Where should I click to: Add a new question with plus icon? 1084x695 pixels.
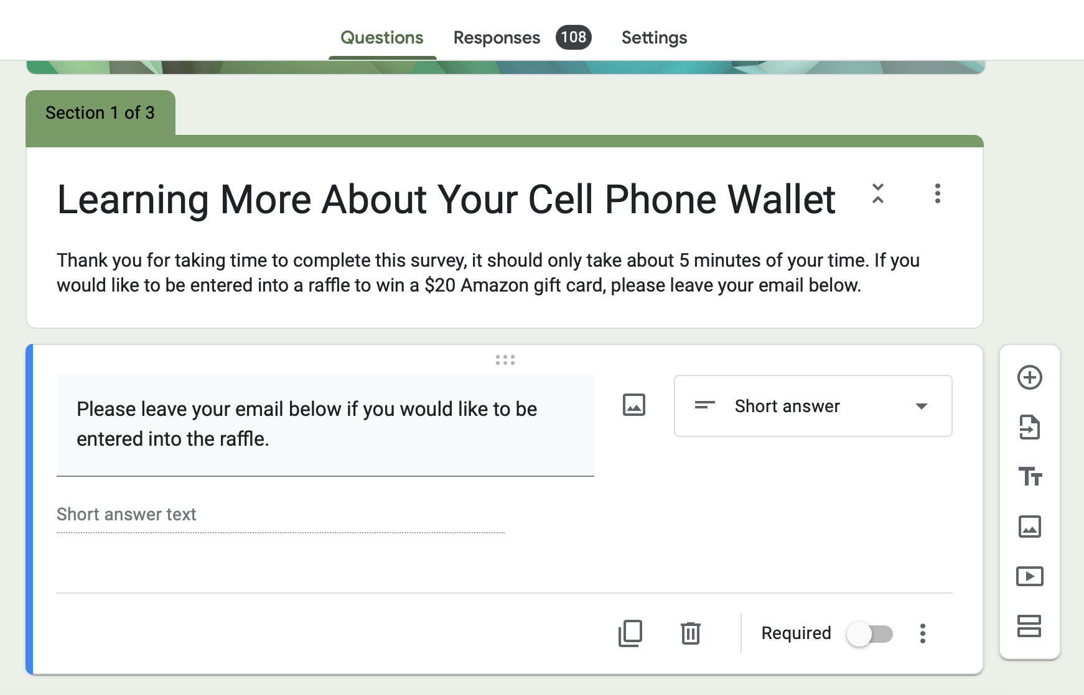(x=1029, y=377)
